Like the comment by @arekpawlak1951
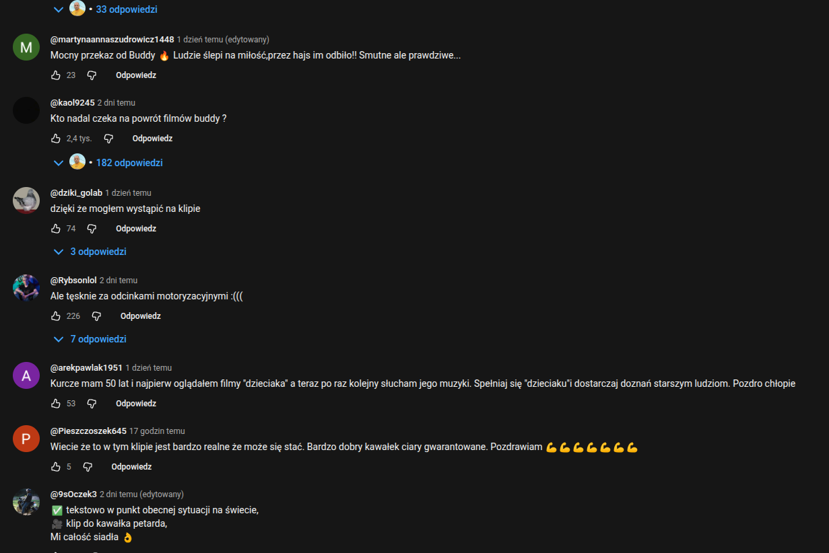Viewport: 829px width, 553px height. click(56, 404)
